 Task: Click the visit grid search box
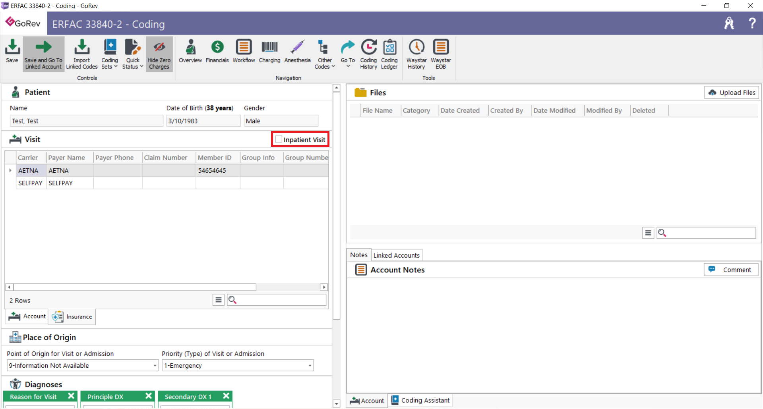tap(277, 300)
